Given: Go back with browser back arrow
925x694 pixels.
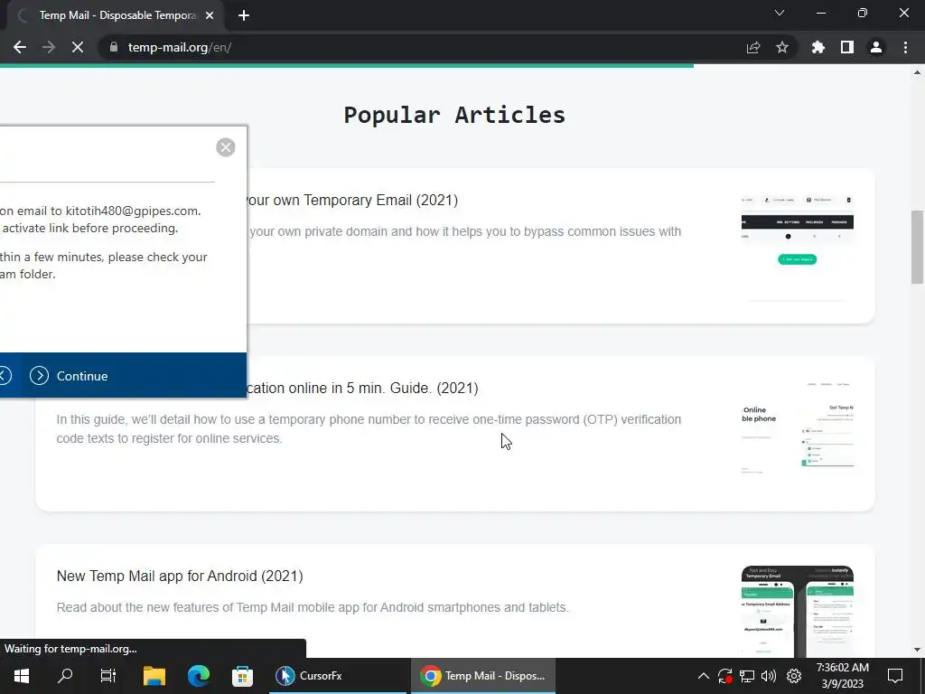Looking at the screenshot, I should tap(20, 47).
